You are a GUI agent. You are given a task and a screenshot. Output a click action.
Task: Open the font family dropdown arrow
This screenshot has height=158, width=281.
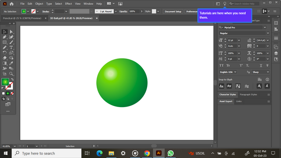tap(265, 27)
